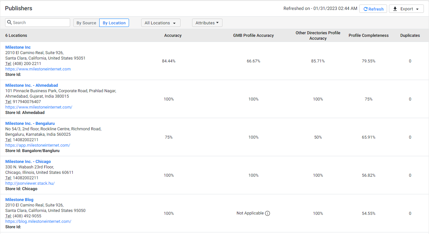The width and height of the screenshot is (429, 234).
Task: Click the 56.82% completeness value
Action: coord(368,175)
